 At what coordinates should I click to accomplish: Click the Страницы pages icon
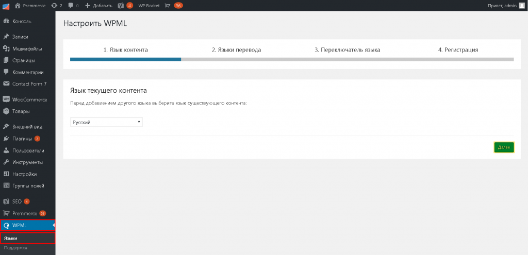(6, 61)
